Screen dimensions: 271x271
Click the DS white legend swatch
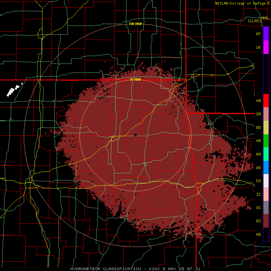click(266, 181)
